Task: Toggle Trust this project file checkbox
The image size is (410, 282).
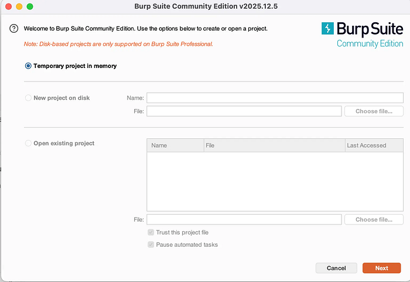Action: click(x=151, y=232)
